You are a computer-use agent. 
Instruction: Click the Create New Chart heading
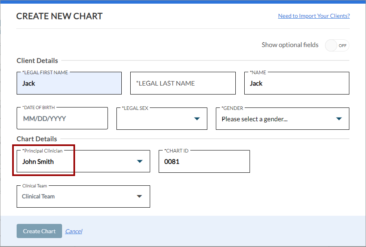click(x=59, y=16)
